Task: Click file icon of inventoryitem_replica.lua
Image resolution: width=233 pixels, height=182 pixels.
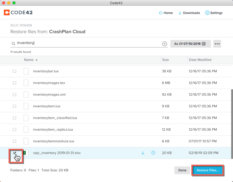Action: click(x=26, y=129)
